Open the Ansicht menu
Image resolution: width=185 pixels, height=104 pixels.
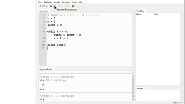point(57,2)
